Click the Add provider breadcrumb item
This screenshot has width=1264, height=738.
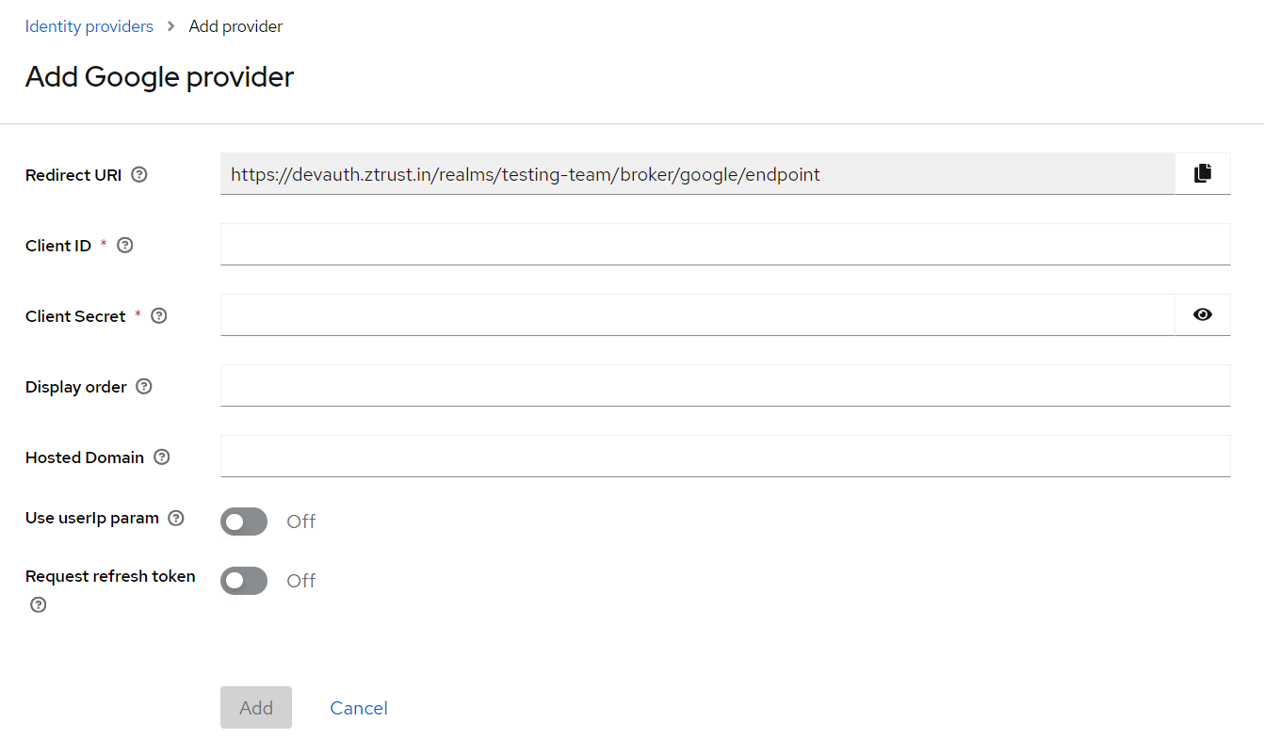point(235,26)
